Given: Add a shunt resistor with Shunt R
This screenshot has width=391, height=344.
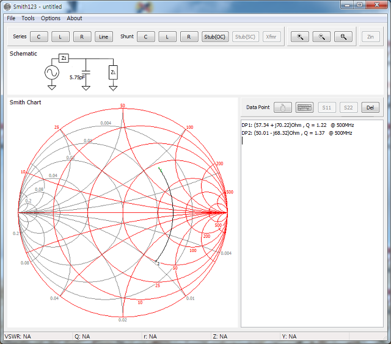Looking at the screenshot, I should (x=189, y=37).
